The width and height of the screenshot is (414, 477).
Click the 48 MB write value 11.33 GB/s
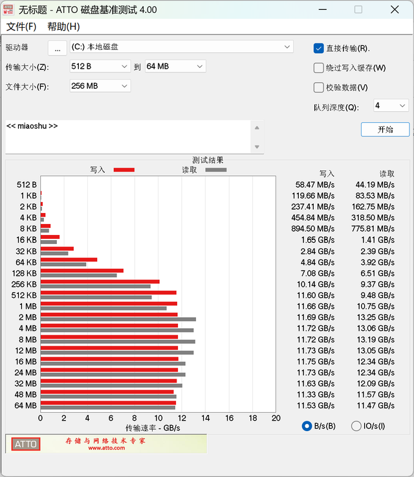[316, 395]
